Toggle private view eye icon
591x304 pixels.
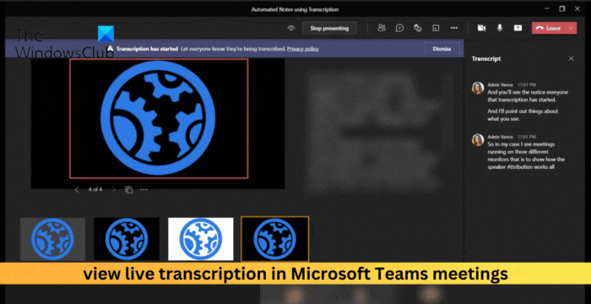pos(291,28)
